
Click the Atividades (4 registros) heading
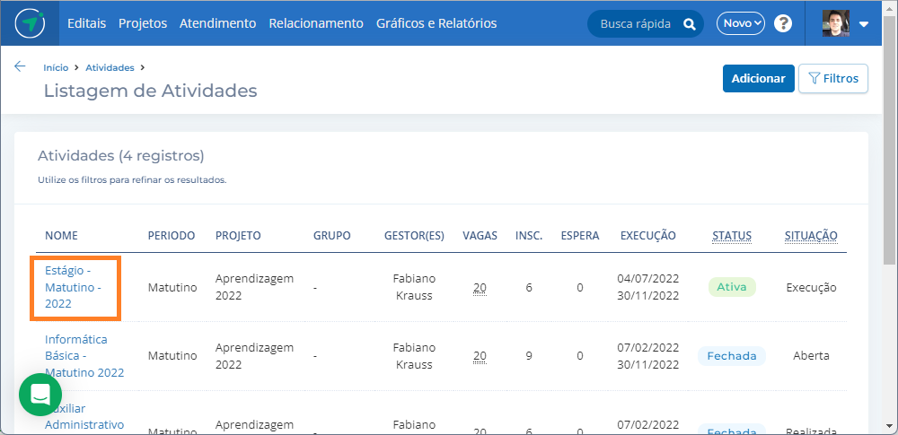121,156
